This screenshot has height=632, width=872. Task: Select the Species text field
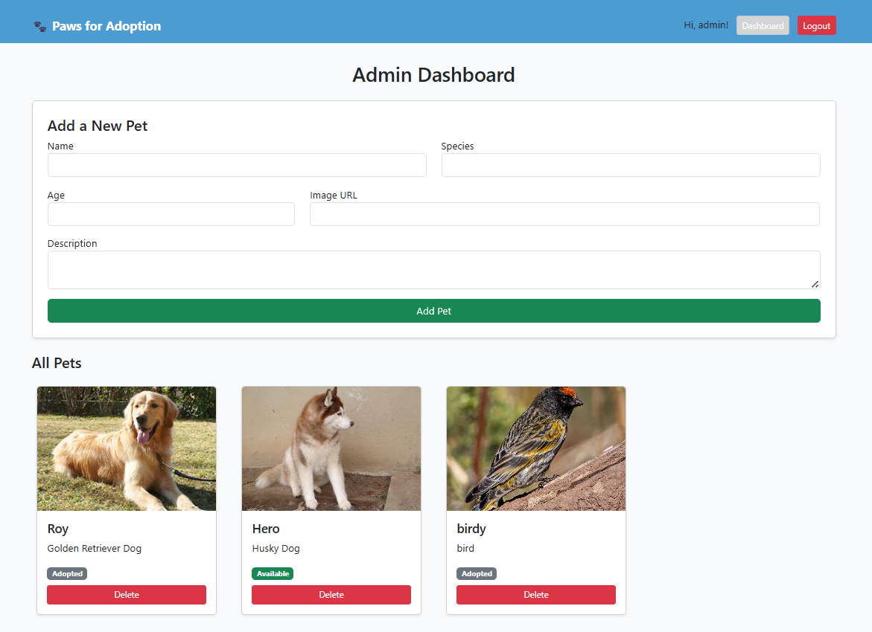(630, 165)
